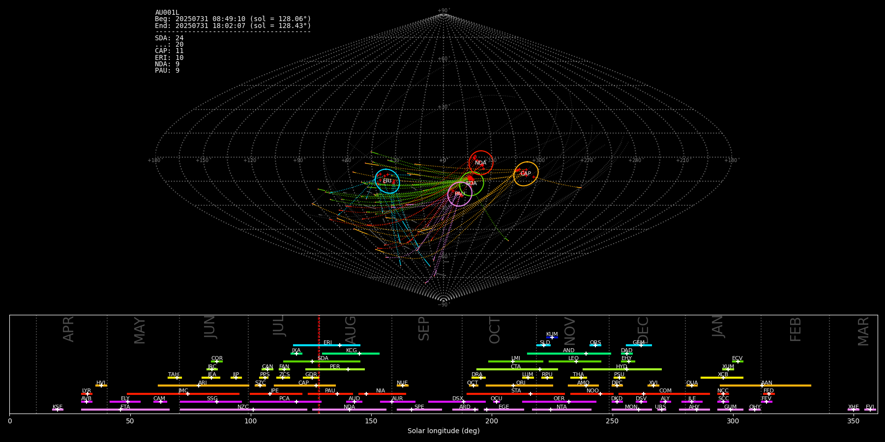Screen dimensions: 885x442
Task: Click the HVI shower label in timeline
Action: [x=101, y=383]
